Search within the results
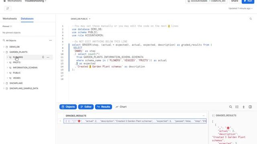The width and height of the screenshot is (257, 144). coord(230,107)
